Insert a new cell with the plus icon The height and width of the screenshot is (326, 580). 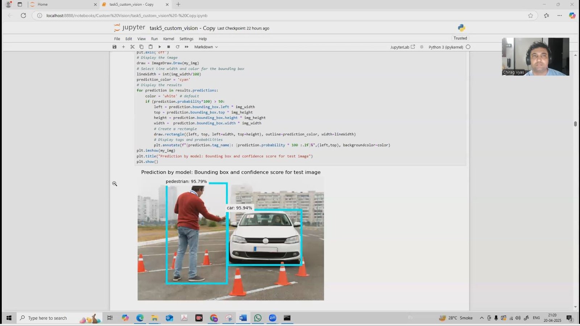pyautogui.click(x=123, y=47)
